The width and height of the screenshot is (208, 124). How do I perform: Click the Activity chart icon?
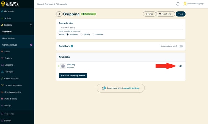[2, 18]
